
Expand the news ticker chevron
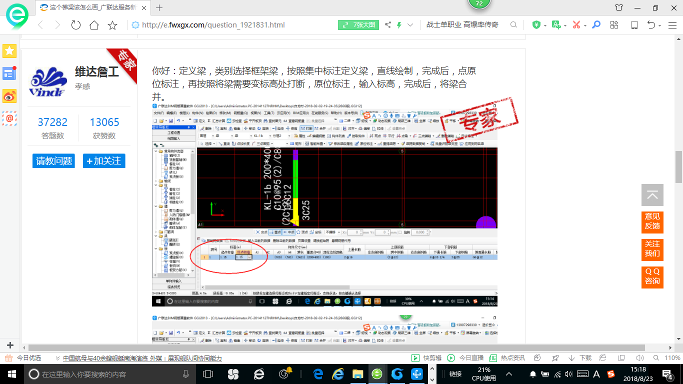click(x=58, y=358)
